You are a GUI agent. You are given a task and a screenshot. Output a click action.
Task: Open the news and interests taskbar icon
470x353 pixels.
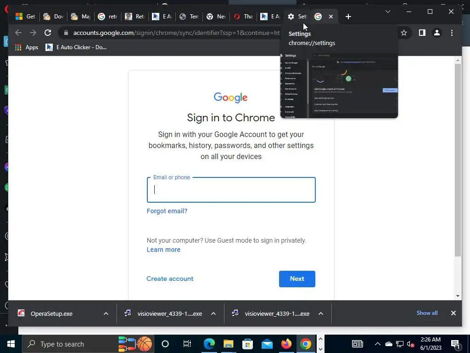tap(357, 344)
